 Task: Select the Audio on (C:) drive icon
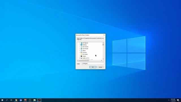tap(81, 58)
